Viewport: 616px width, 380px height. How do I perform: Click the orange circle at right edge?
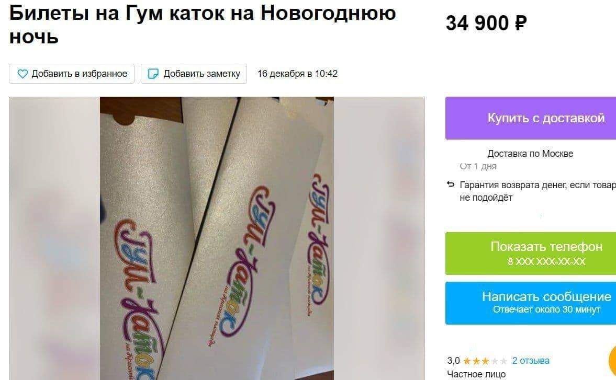coord(612,360)
